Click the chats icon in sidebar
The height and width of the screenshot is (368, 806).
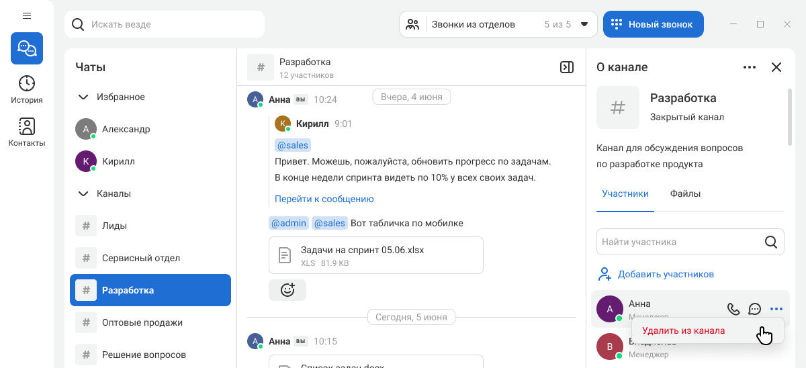[x=27, y=48]
